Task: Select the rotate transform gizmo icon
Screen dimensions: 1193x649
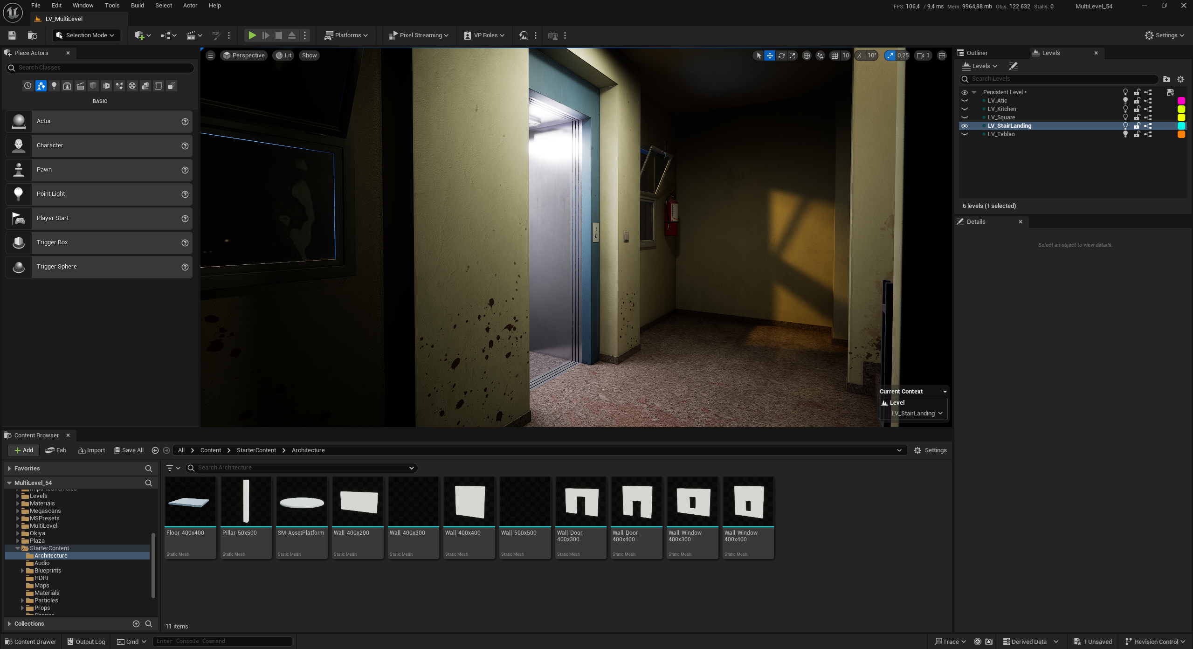Action: (781, 55)
